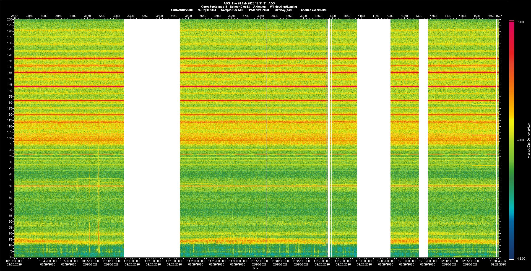Click the -5.00 amplitude scale label
This screenshot has width=531, height=271.
point(520,22)
